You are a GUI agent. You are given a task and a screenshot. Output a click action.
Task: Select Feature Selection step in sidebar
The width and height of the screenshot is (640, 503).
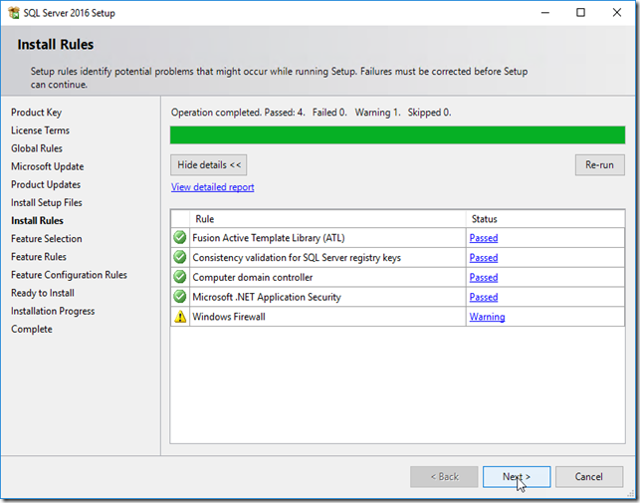coord(47,239)
